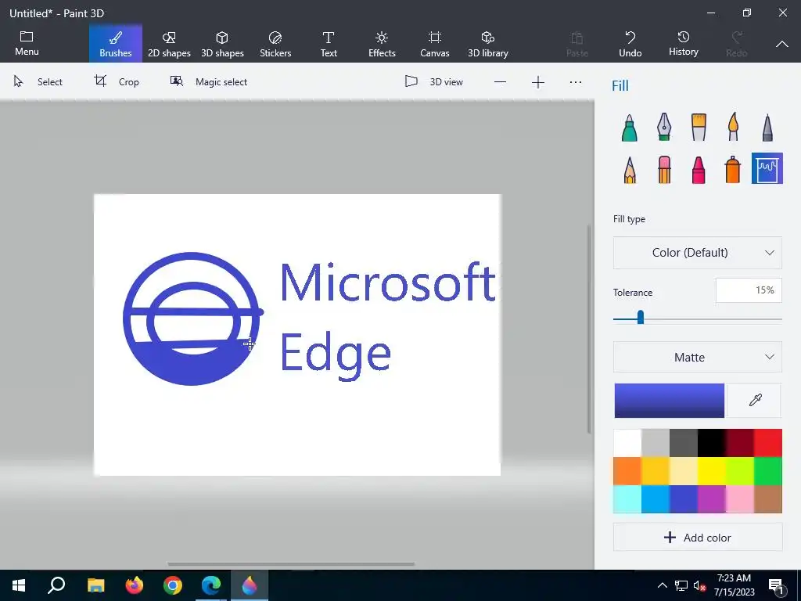The image size is (801, 601).
Task: Open the History panel
Action: click(683, 44)
